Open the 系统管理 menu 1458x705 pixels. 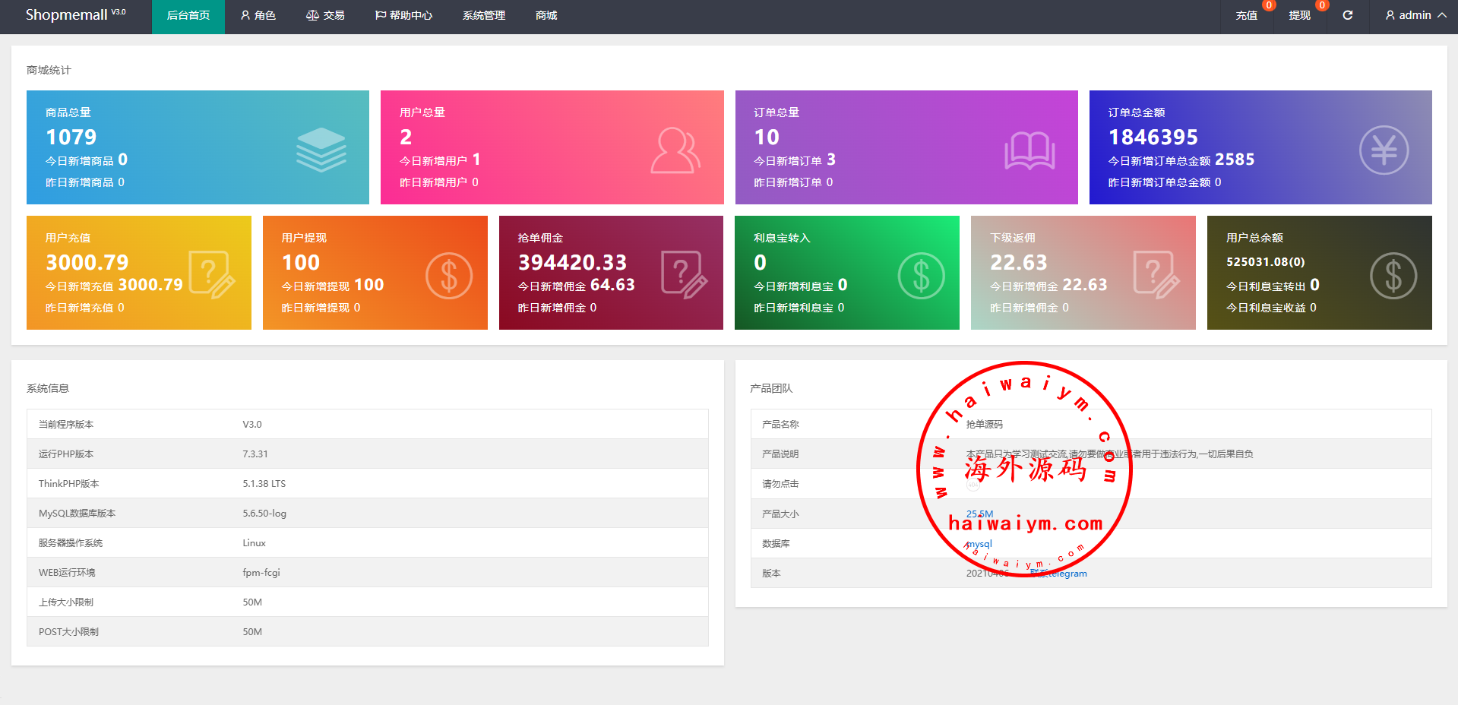(x=483, y=15)
